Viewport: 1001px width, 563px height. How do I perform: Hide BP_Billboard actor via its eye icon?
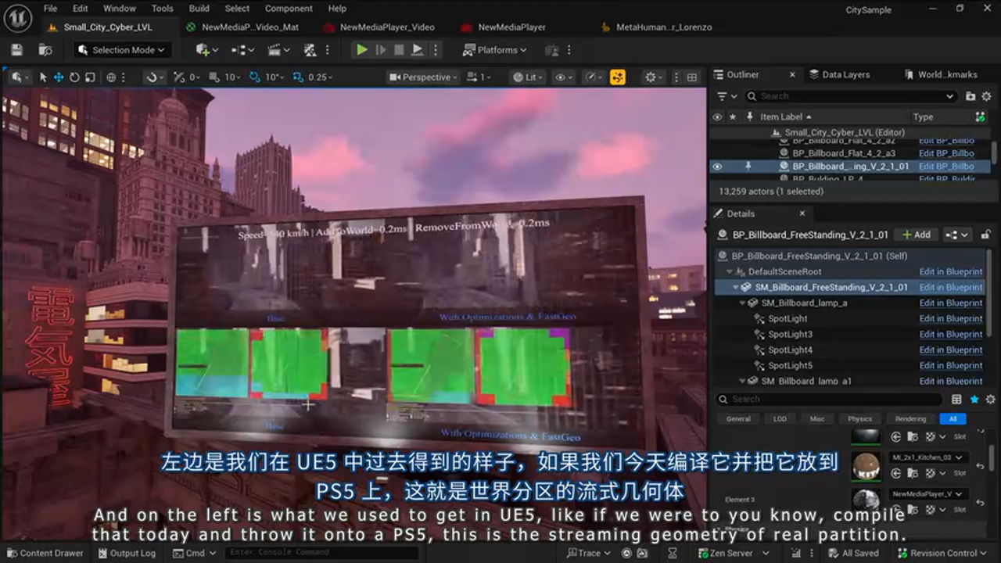click(717, 167)
